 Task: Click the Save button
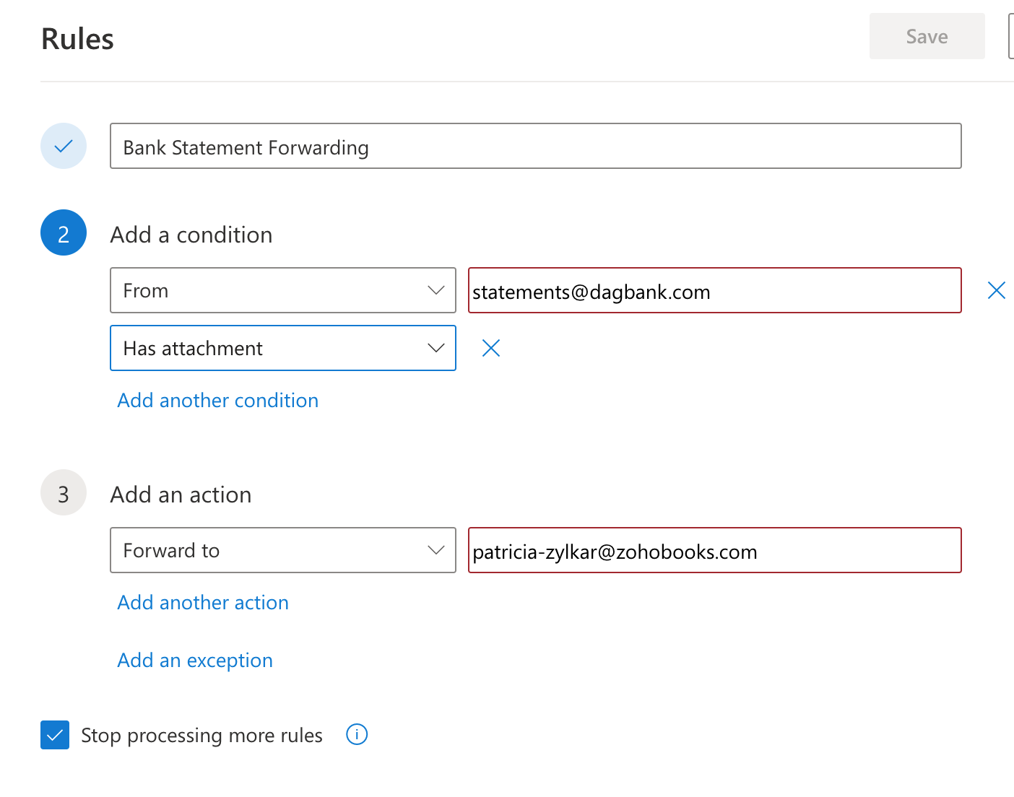coord(927,36)
